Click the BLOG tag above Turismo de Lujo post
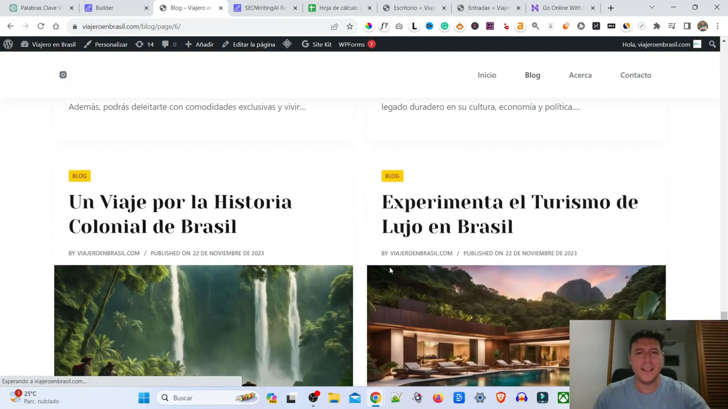This screenshot has height=409, width=728. click(x=392, y=176)
